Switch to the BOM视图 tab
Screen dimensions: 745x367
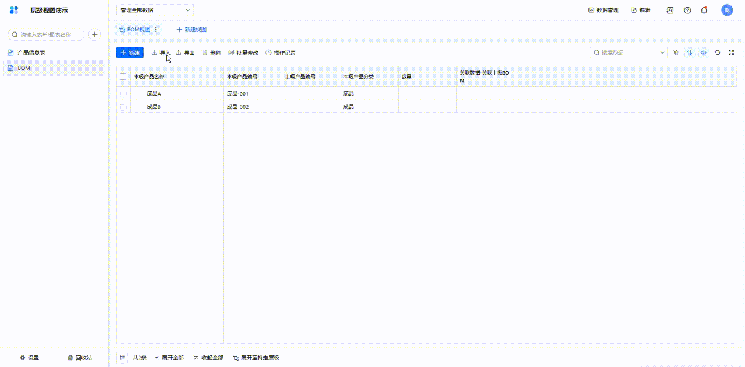coord(135,29)
